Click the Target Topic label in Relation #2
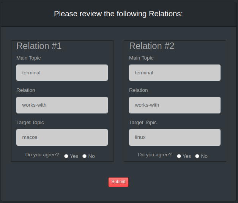The image size is (238, 203). (143, 123)
